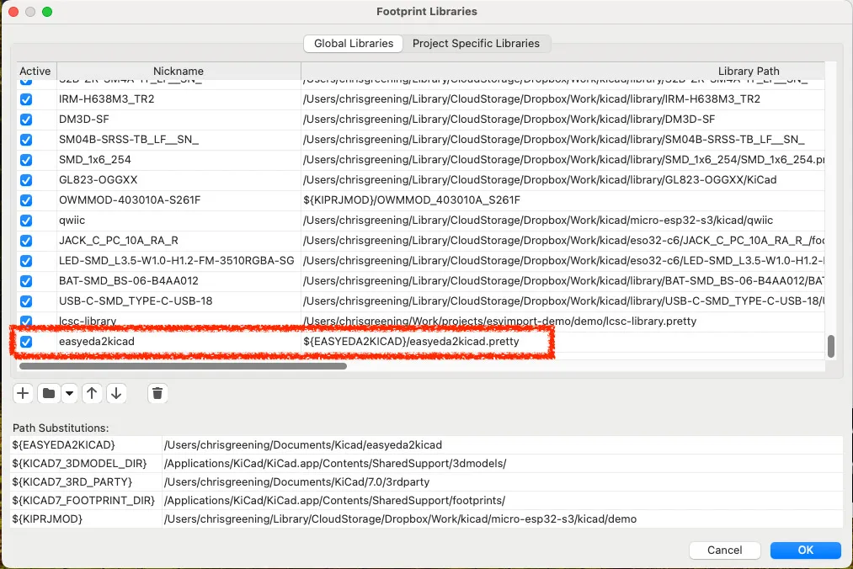Confirm changes with the OK button
The height and width of the screenshot is (569, 853).
(x=804, y=550)
